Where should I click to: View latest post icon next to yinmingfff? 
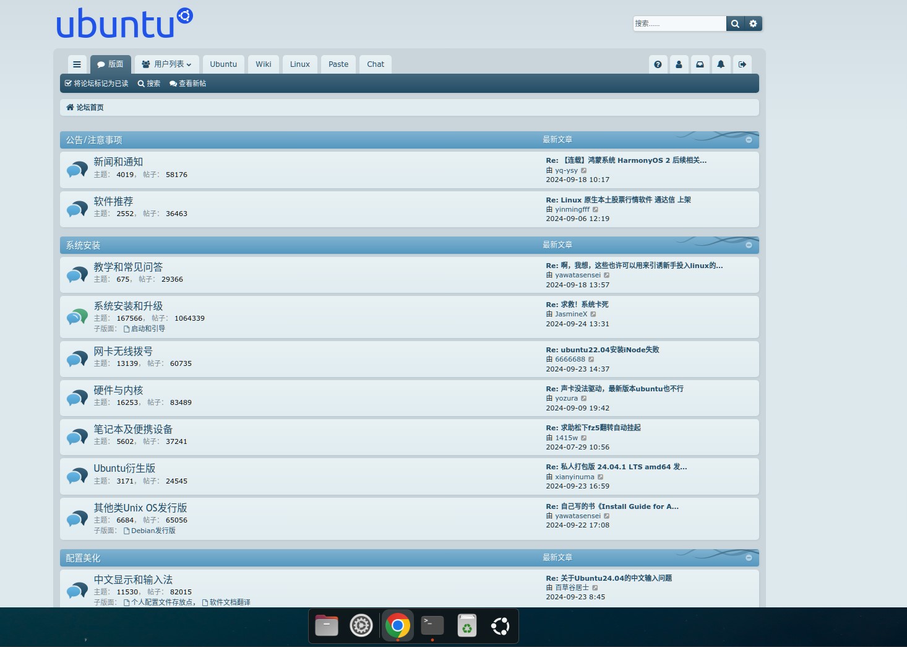pos(595,209)
